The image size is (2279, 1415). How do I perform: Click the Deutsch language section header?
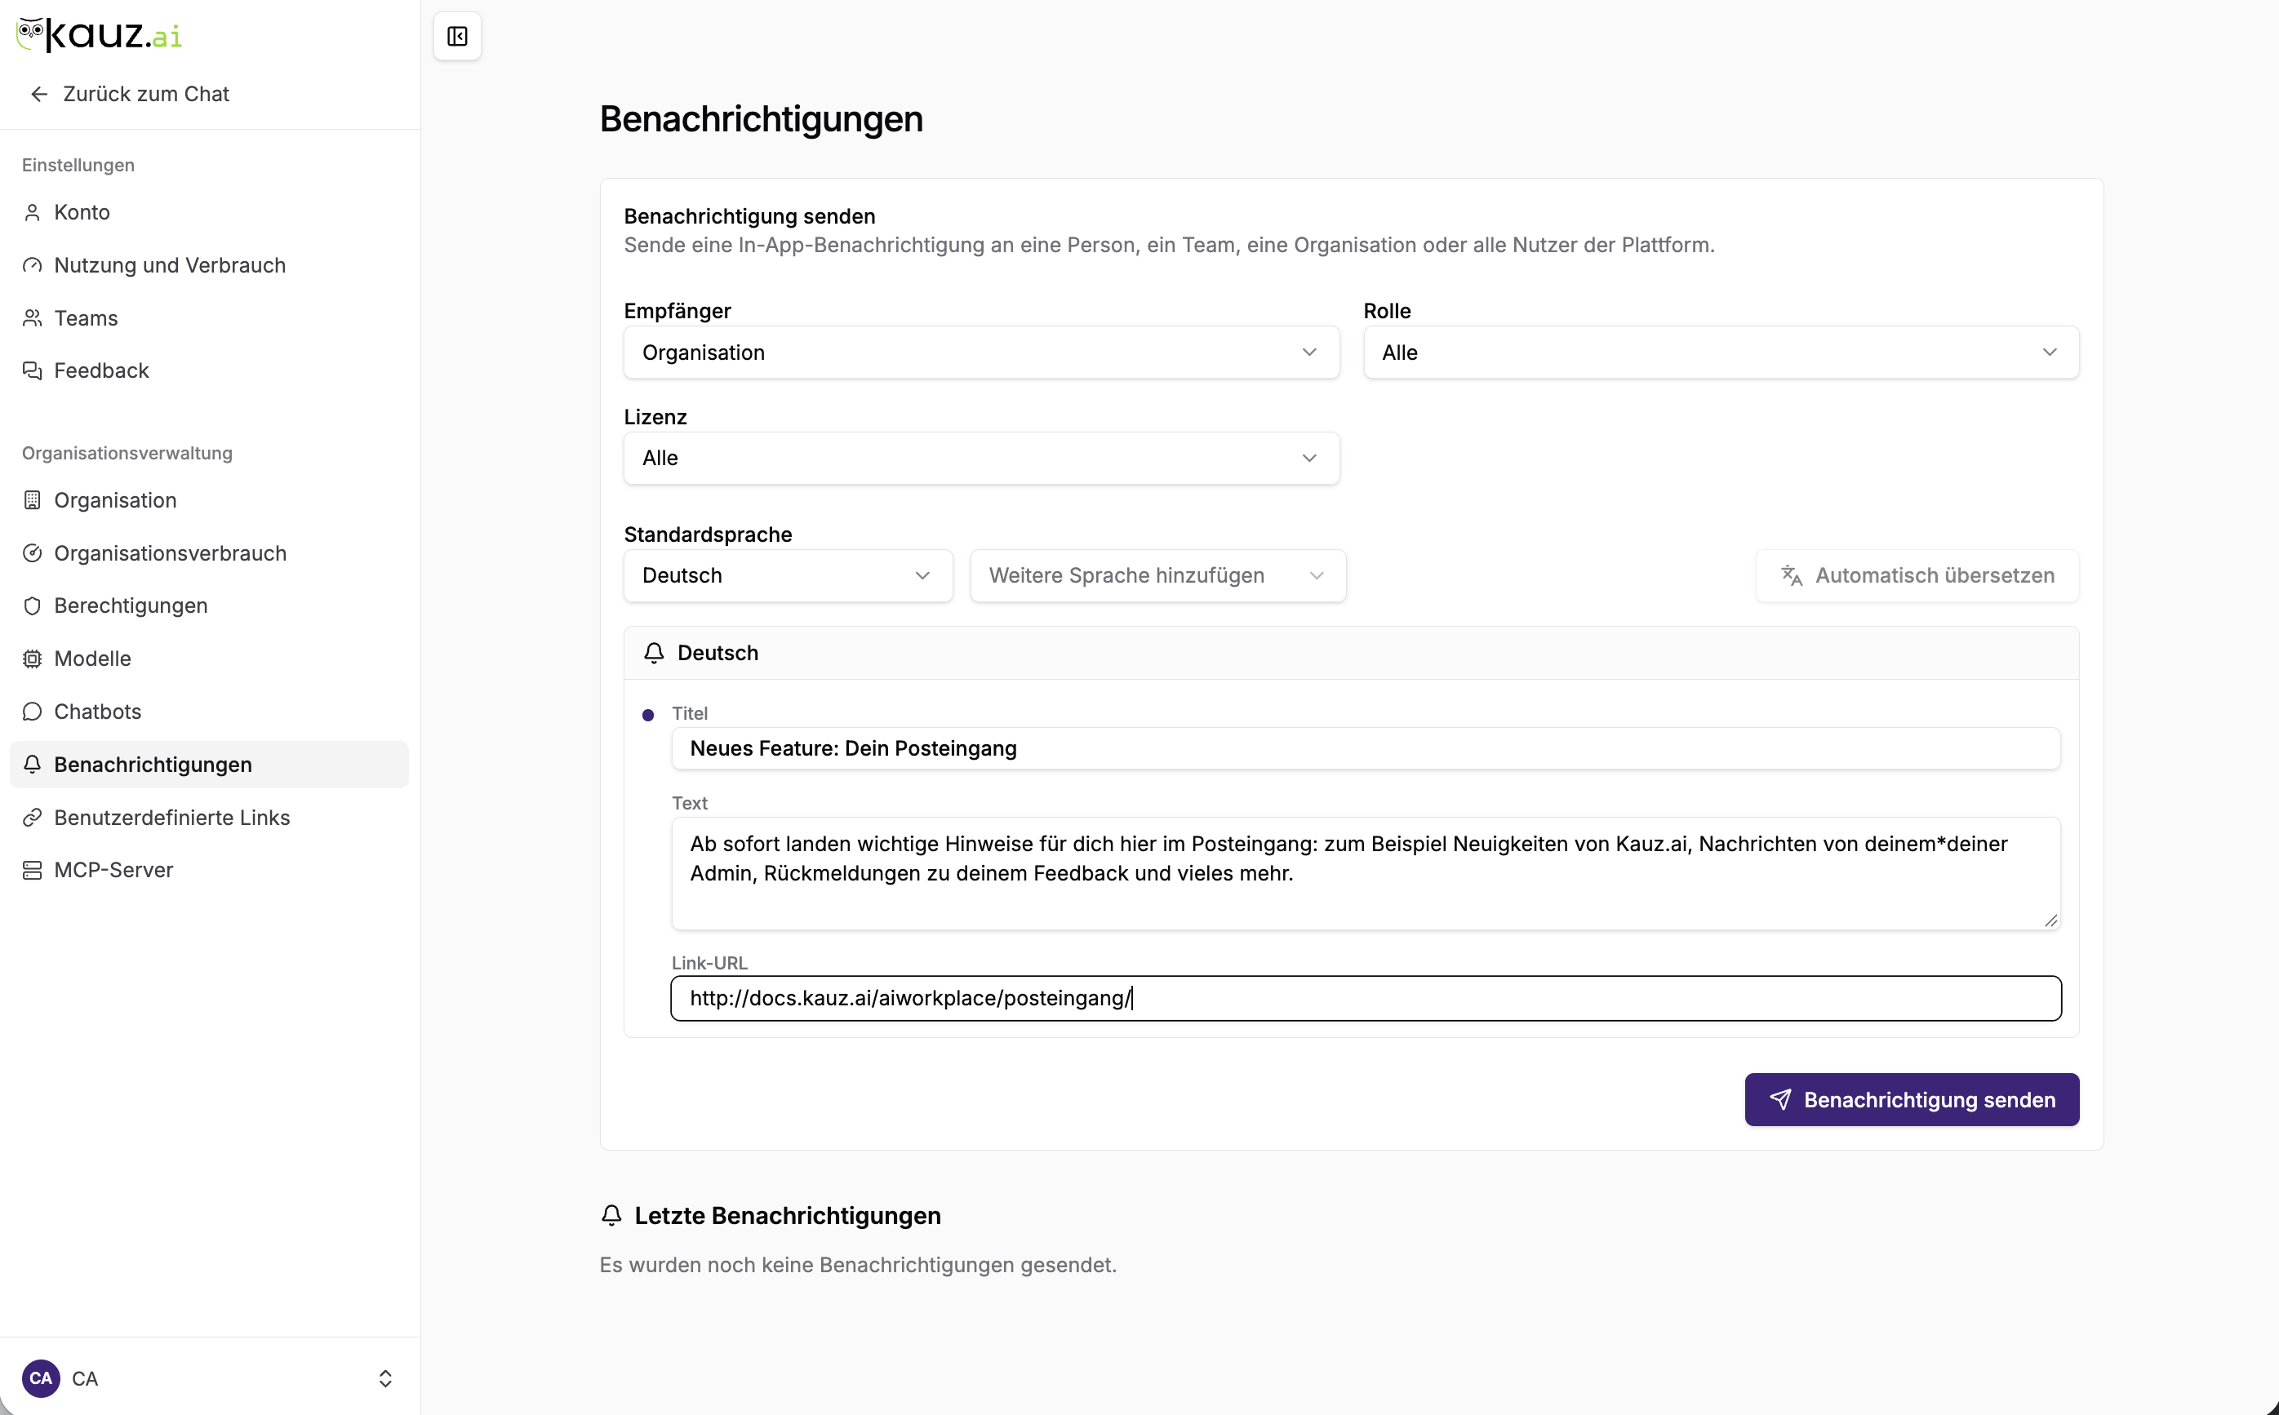pos(1351,653)
